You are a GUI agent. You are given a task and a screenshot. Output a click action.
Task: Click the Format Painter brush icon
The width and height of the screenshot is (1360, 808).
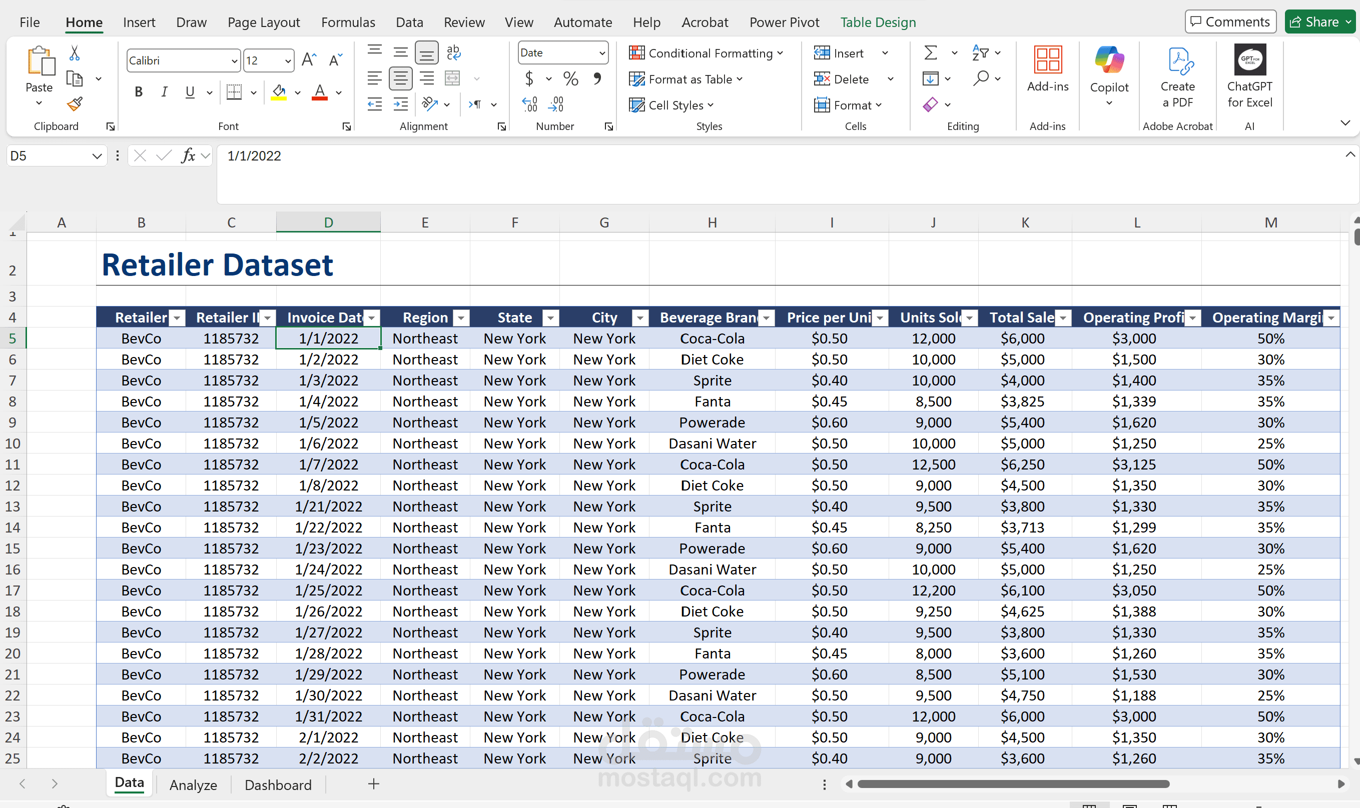pos(75,104)
